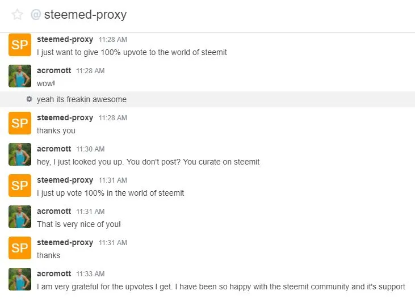Star the steemed-proxy conversation
415x299 pixels.
click(x=17, y=15)
